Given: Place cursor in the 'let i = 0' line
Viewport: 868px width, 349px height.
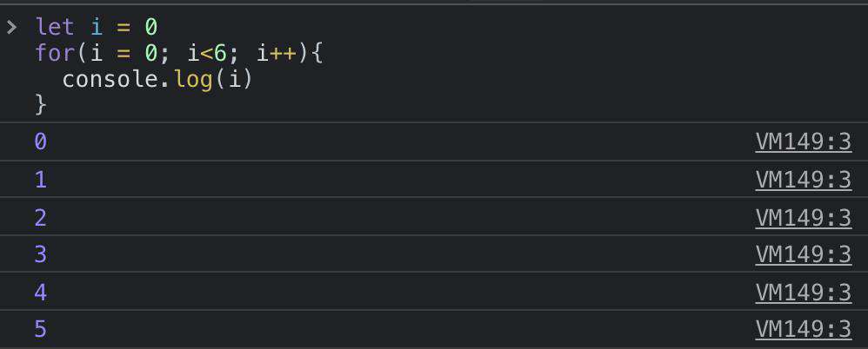Looking at the screenshot, I should click(97, 27).
